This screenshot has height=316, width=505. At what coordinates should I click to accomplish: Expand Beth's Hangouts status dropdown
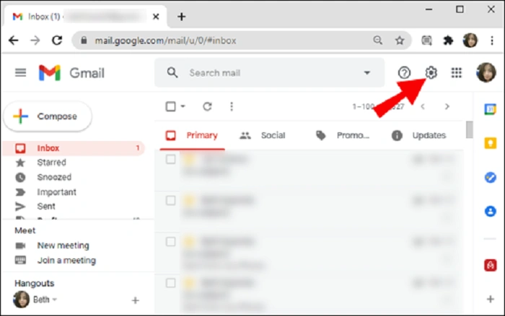pyautogui.click(x=55, y=299)
